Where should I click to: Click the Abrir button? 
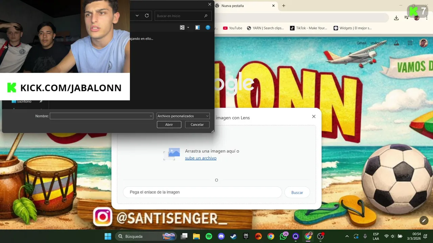(169, 125)
